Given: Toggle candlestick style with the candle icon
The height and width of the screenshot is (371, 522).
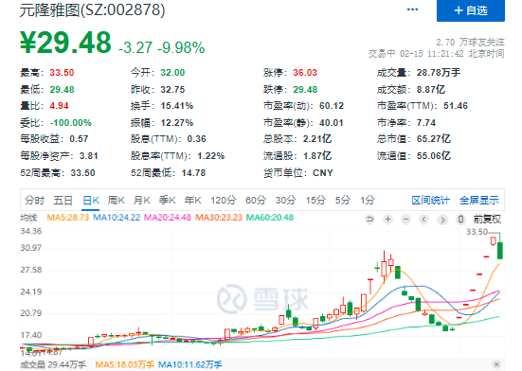Looking at the screenshot, I should pyautogui.click(x=460, y=220).
